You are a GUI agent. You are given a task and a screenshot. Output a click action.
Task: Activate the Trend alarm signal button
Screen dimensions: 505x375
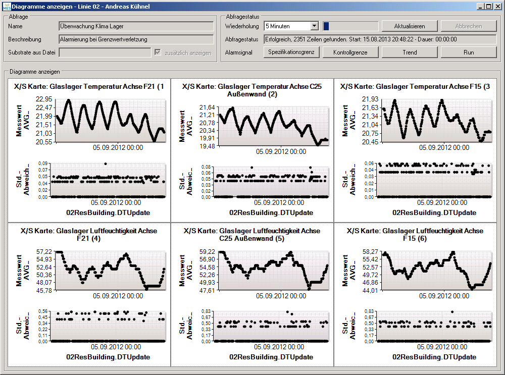(x=410, y=52)
